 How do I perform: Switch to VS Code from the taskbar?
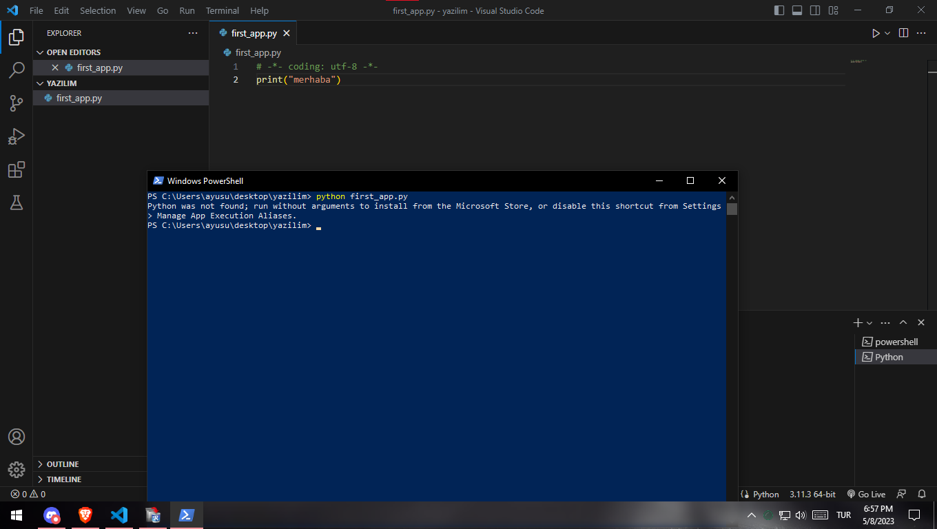click(x=119, y=515)
